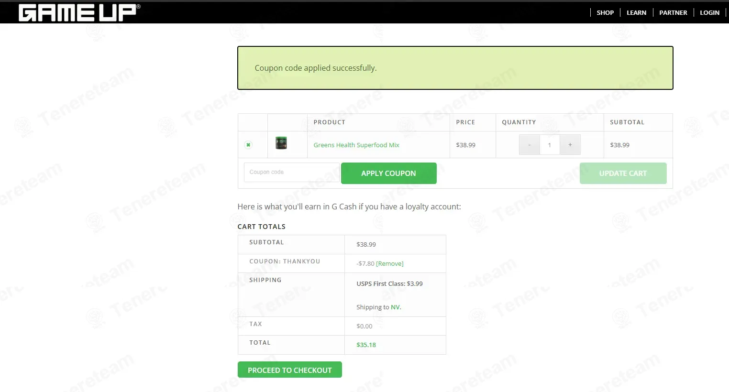The image size is (729, 392).
Task: Focus the Coupon code field
Action: tap(292, 172)
